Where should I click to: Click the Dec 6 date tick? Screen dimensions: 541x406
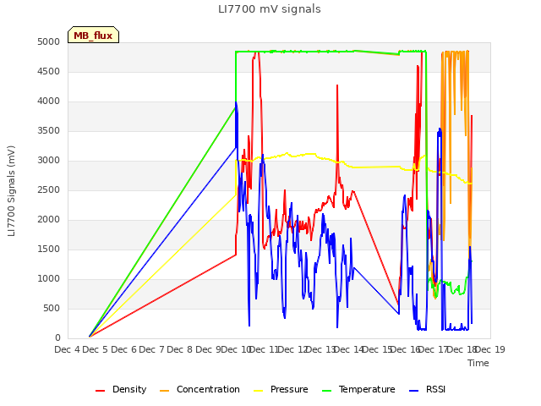click(123, 349)
